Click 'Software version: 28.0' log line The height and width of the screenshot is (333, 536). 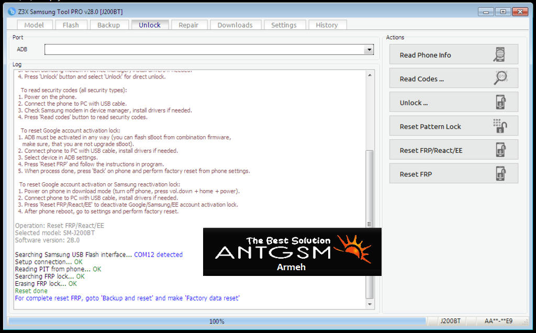pos(47,240)
